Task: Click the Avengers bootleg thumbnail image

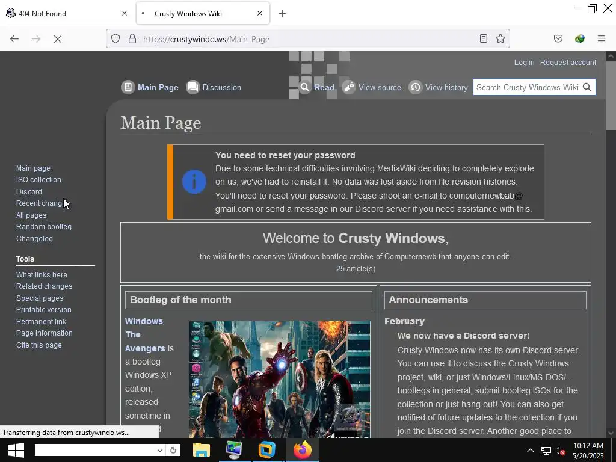Action: tap(279, 379)
